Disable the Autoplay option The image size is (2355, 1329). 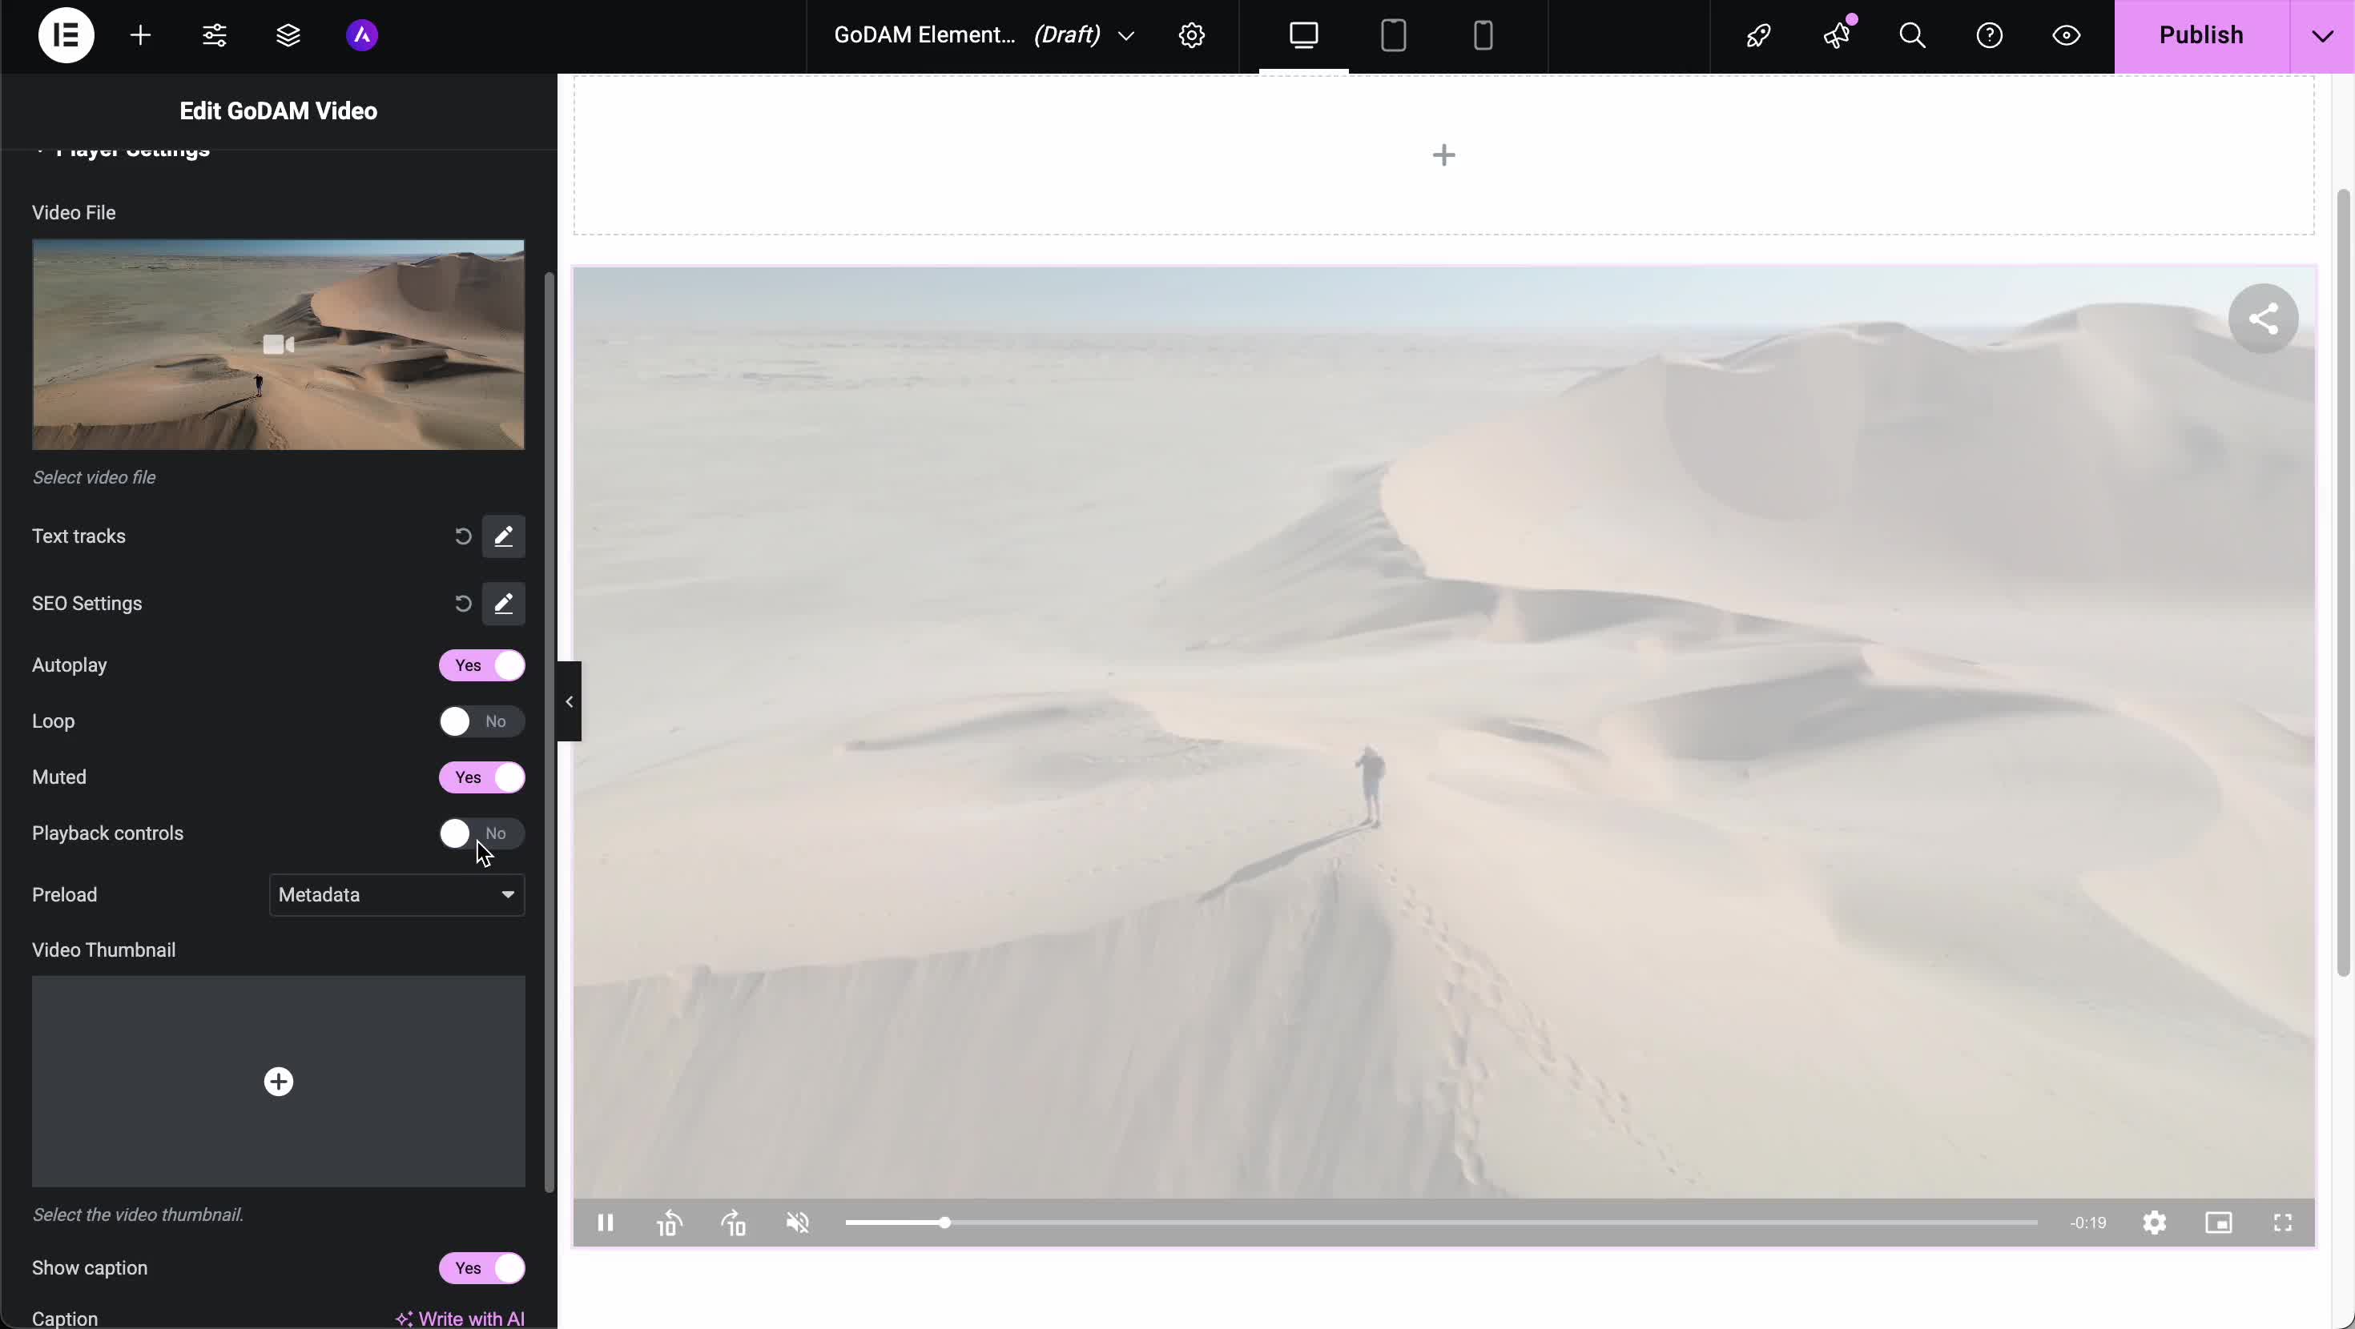coord(481,665)
